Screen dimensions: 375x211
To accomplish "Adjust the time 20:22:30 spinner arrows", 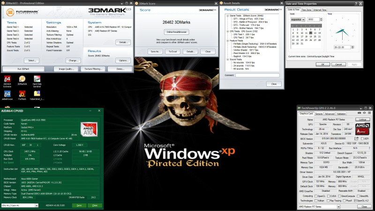I will pyautogui.click(x=352, y=47).
